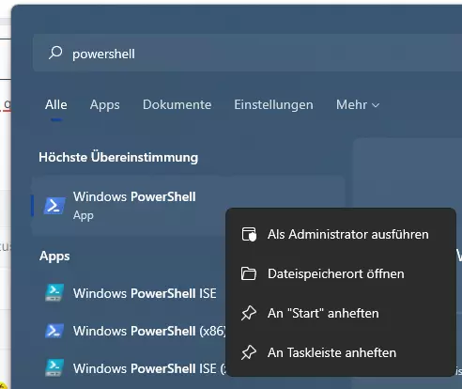Switch to the Apps filter tab
Image resolution: width=462 pixels, height=389 pixels.
(x=105, y=104)
